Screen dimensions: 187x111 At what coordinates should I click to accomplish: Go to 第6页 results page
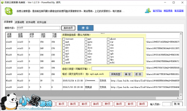[x=119, y=104]
